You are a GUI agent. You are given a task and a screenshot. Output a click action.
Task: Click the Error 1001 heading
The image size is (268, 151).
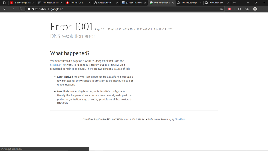pyautogui.click(x=71, y=27)
